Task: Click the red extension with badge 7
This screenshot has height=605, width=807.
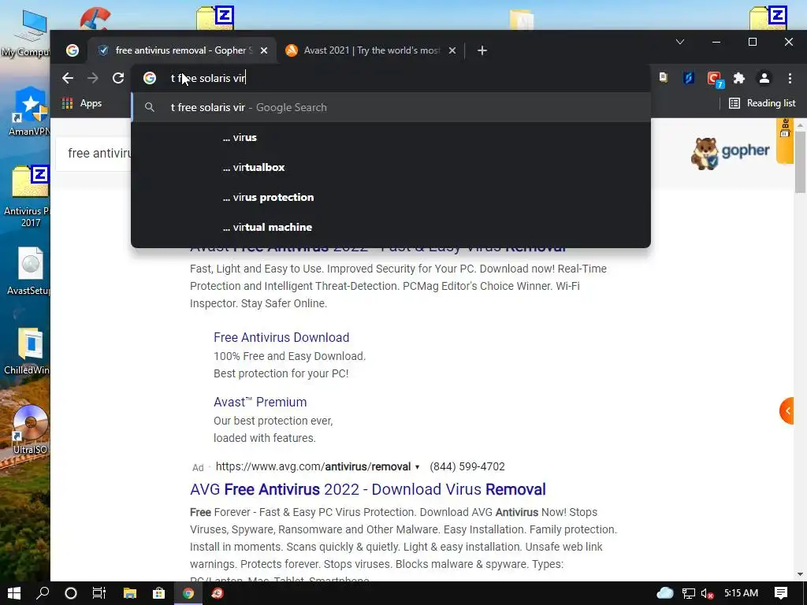Action: point(715,79)
